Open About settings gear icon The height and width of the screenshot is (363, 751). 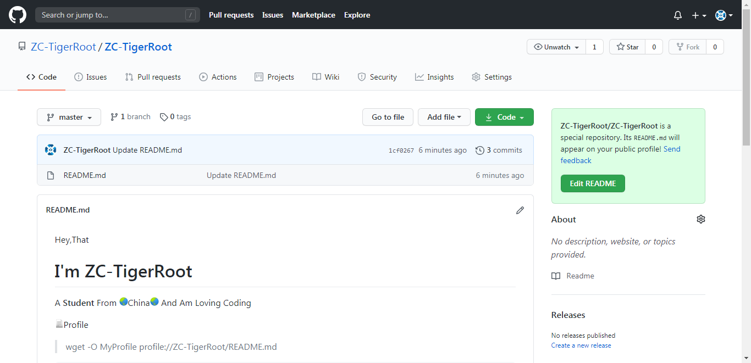(700, 219)
